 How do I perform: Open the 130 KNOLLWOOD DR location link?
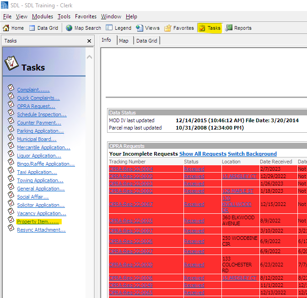pos(237,204)
